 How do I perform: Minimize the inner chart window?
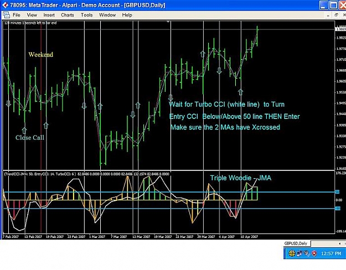tap(328, 15)
